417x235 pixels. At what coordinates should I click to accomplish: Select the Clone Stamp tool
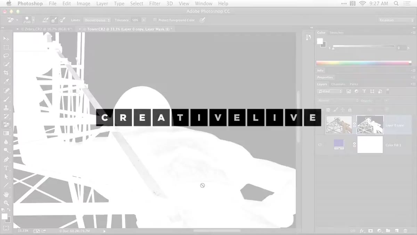(x=6, y=107)
